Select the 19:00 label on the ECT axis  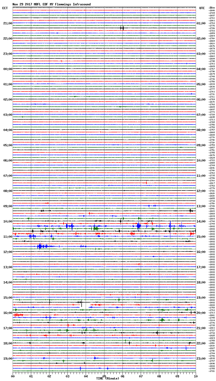(8, 359)
